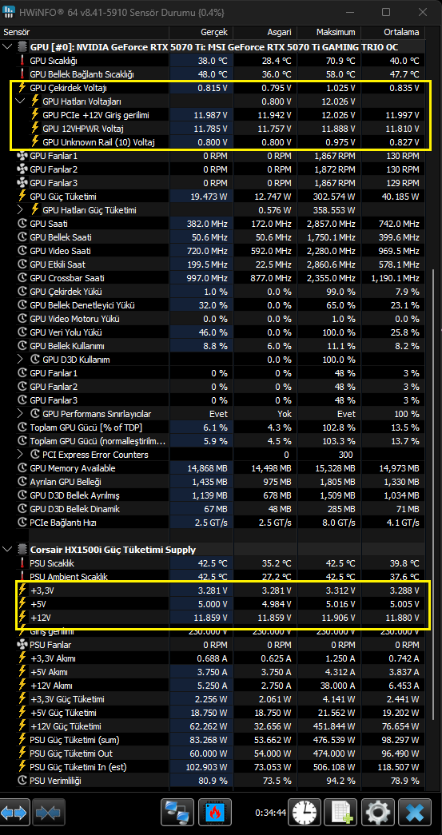Expand PCI Express Error Counters subgroup
Image resolution: width=442 pixels, height=835 pixels.
20,454
